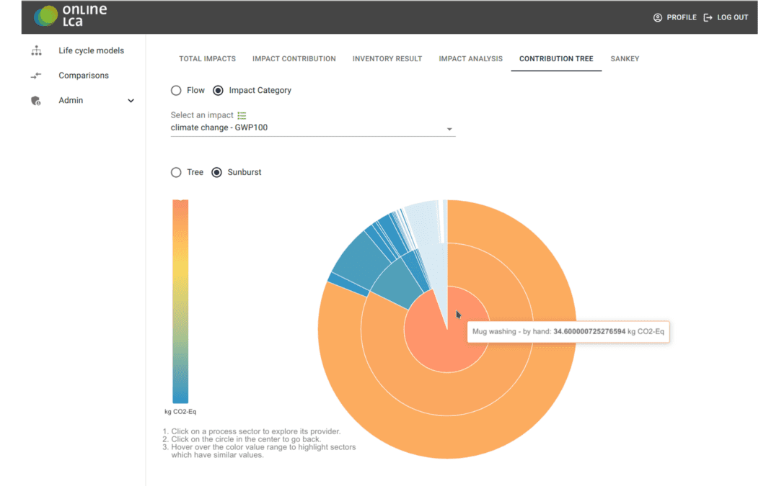Viewport: 779px width, 486px height.
Task: Open the climate change - GWP100 dropdown
Action: (312, 129)
